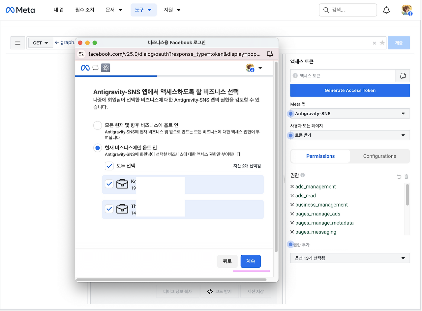The width and height of the screenshot is (422, 311).
Task: Remove the business_management permission
Action: pos(292,205)
